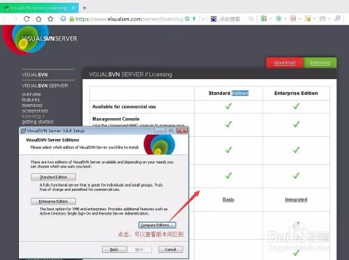Choose the Standard Edition button in setup dialog
Viewport: 349px width, 260px height.
point(53,177)
